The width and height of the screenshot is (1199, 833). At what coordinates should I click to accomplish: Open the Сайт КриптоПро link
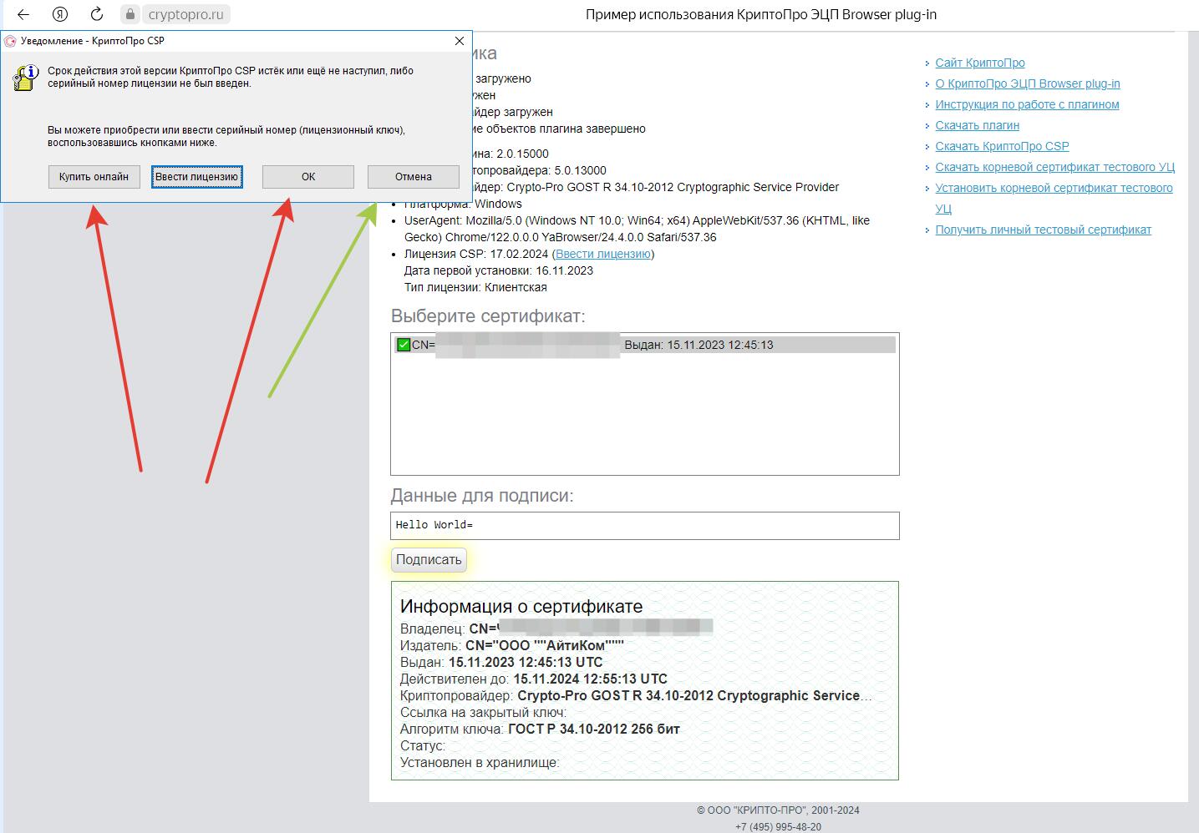point(979,63)
